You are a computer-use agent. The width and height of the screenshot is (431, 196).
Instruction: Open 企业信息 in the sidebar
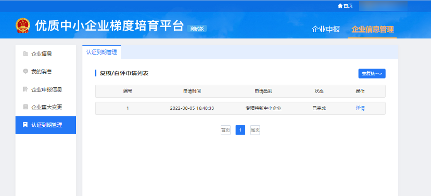point(46,54)
